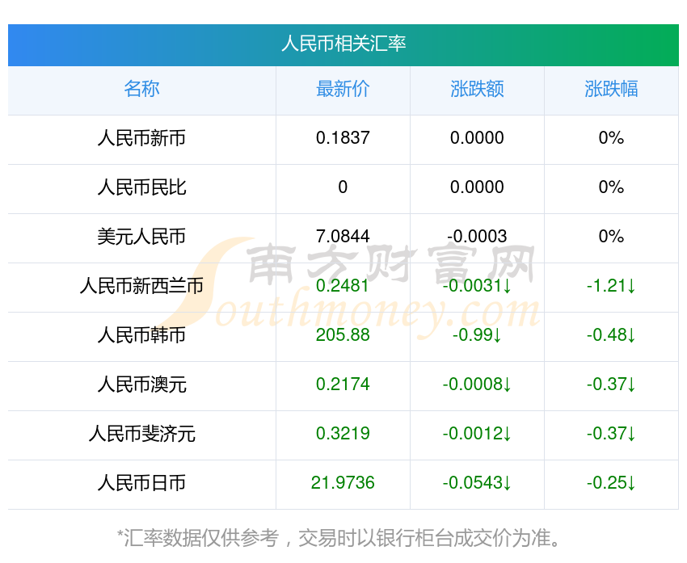
Task: Click the price 0.2174
Action: coord(343,384)
